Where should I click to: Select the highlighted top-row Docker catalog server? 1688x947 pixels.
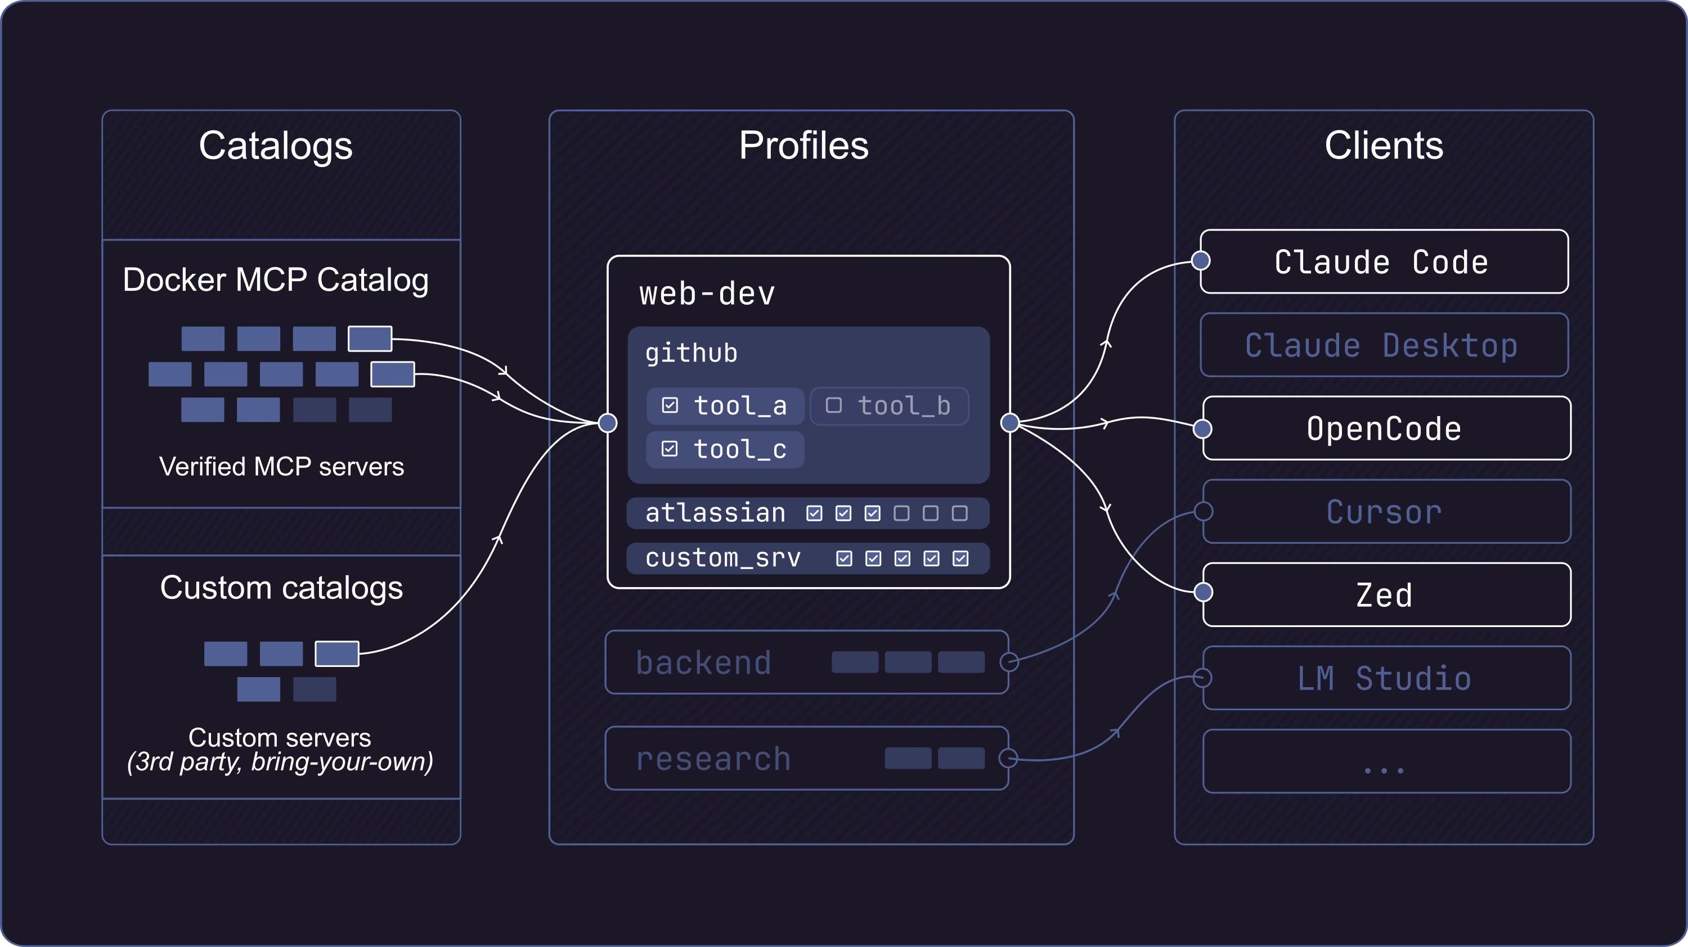tap(370, 339)
